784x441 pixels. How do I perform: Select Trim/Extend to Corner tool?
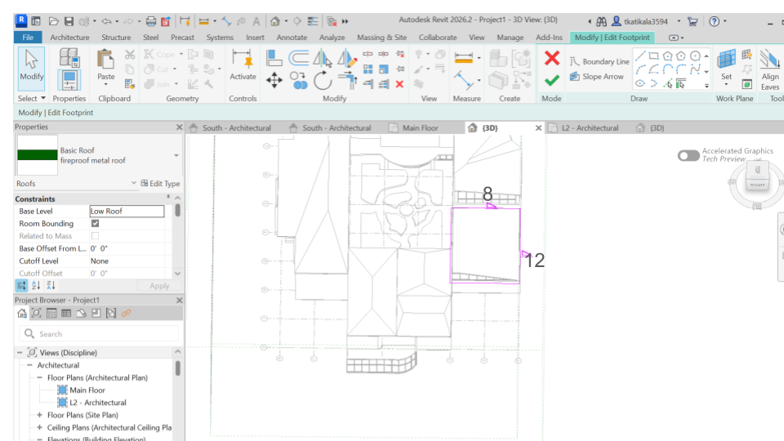(346, 81)
